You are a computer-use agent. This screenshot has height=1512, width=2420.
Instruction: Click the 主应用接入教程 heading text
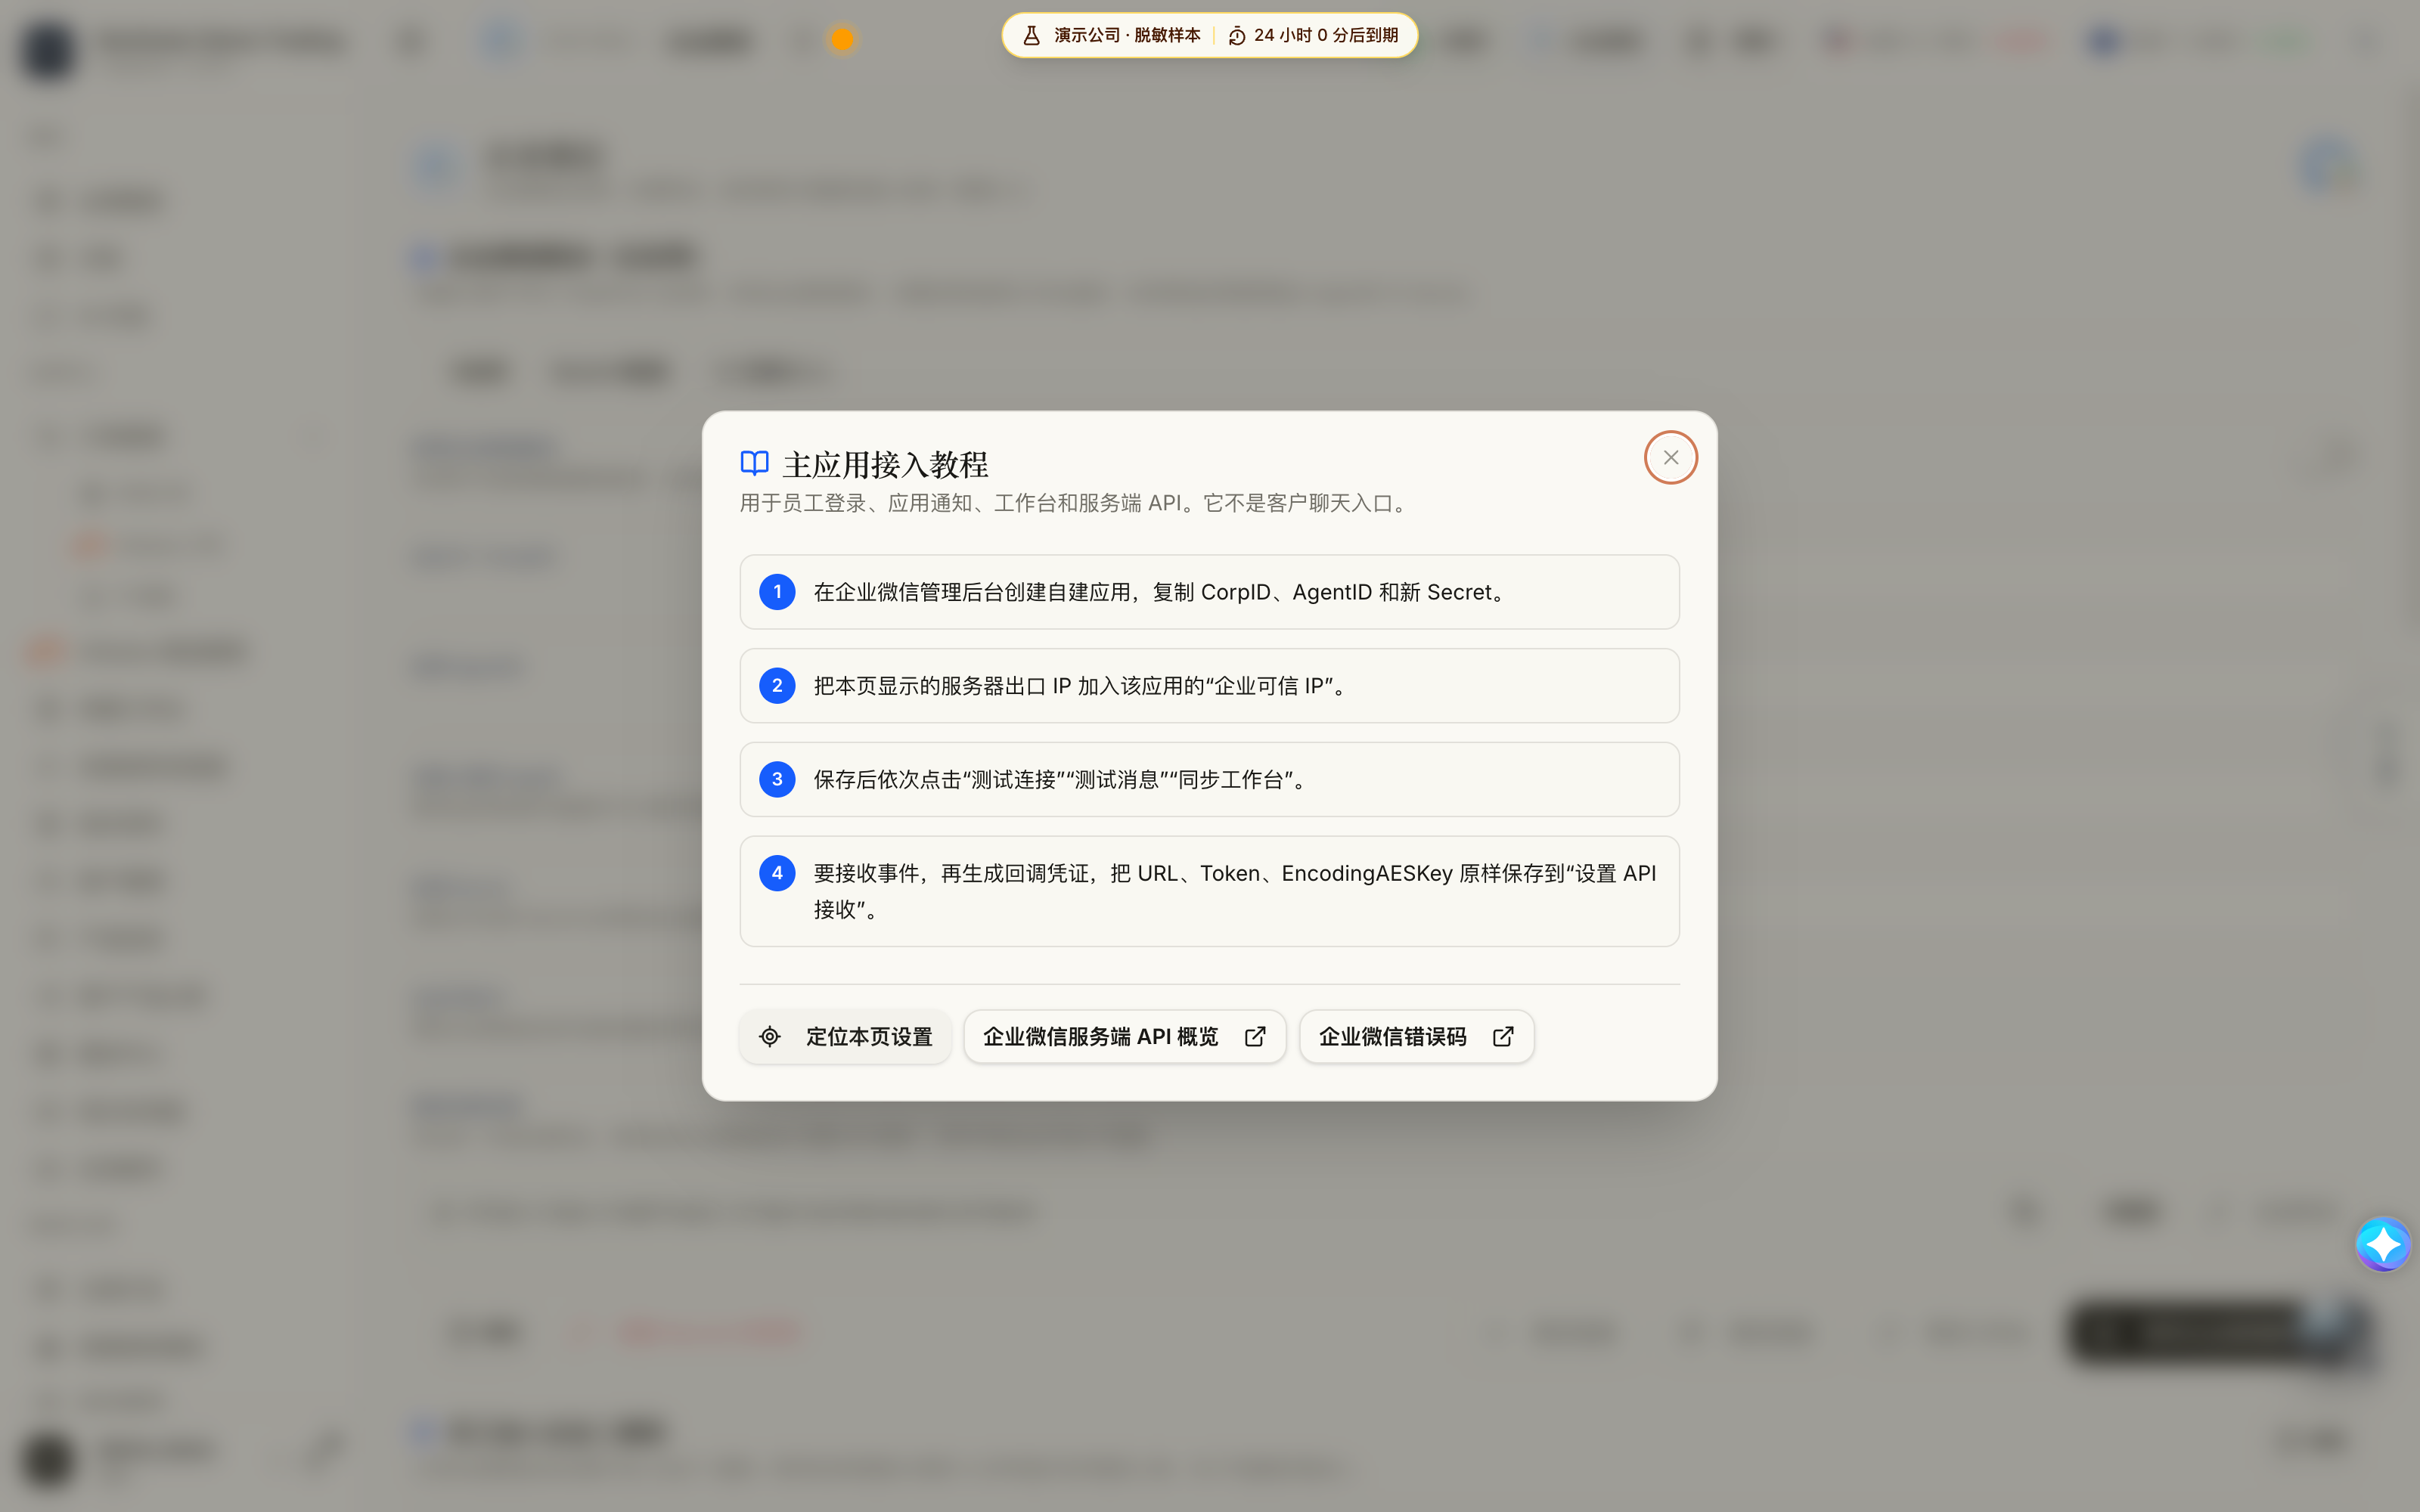pyautogui.click(x=885, y=464)
